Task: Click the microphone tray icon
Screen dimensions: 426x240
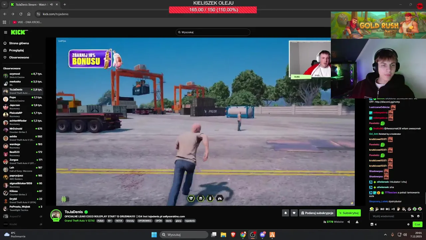Action: tap(392, 235)
